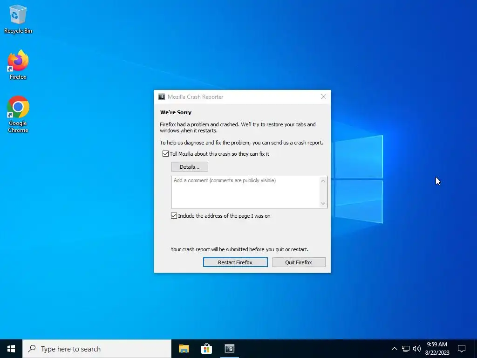Screen dimensions: 477x358
Task: Open the network status tray icon
Action: (406, 349)
